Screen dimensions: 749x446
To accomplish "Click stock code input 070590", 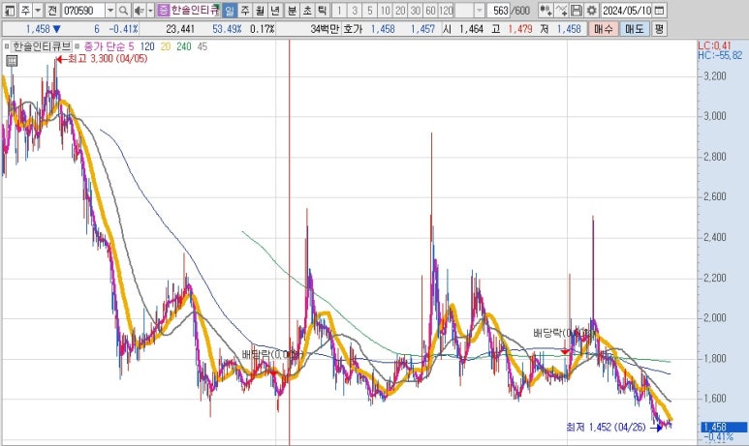I will [83, 10].
